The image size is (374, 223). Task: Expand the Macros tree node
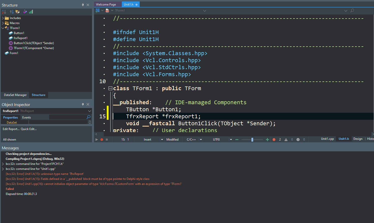point(3,23)
